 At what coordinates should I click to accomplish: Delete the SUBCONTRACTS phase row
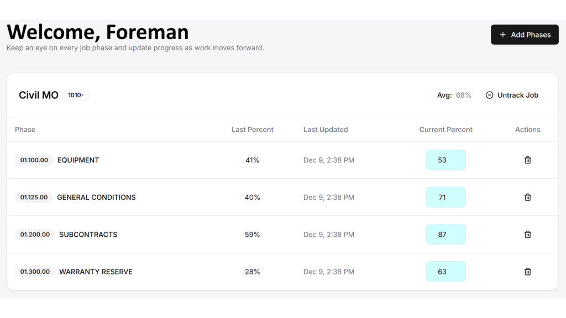(x=527, y=234)
